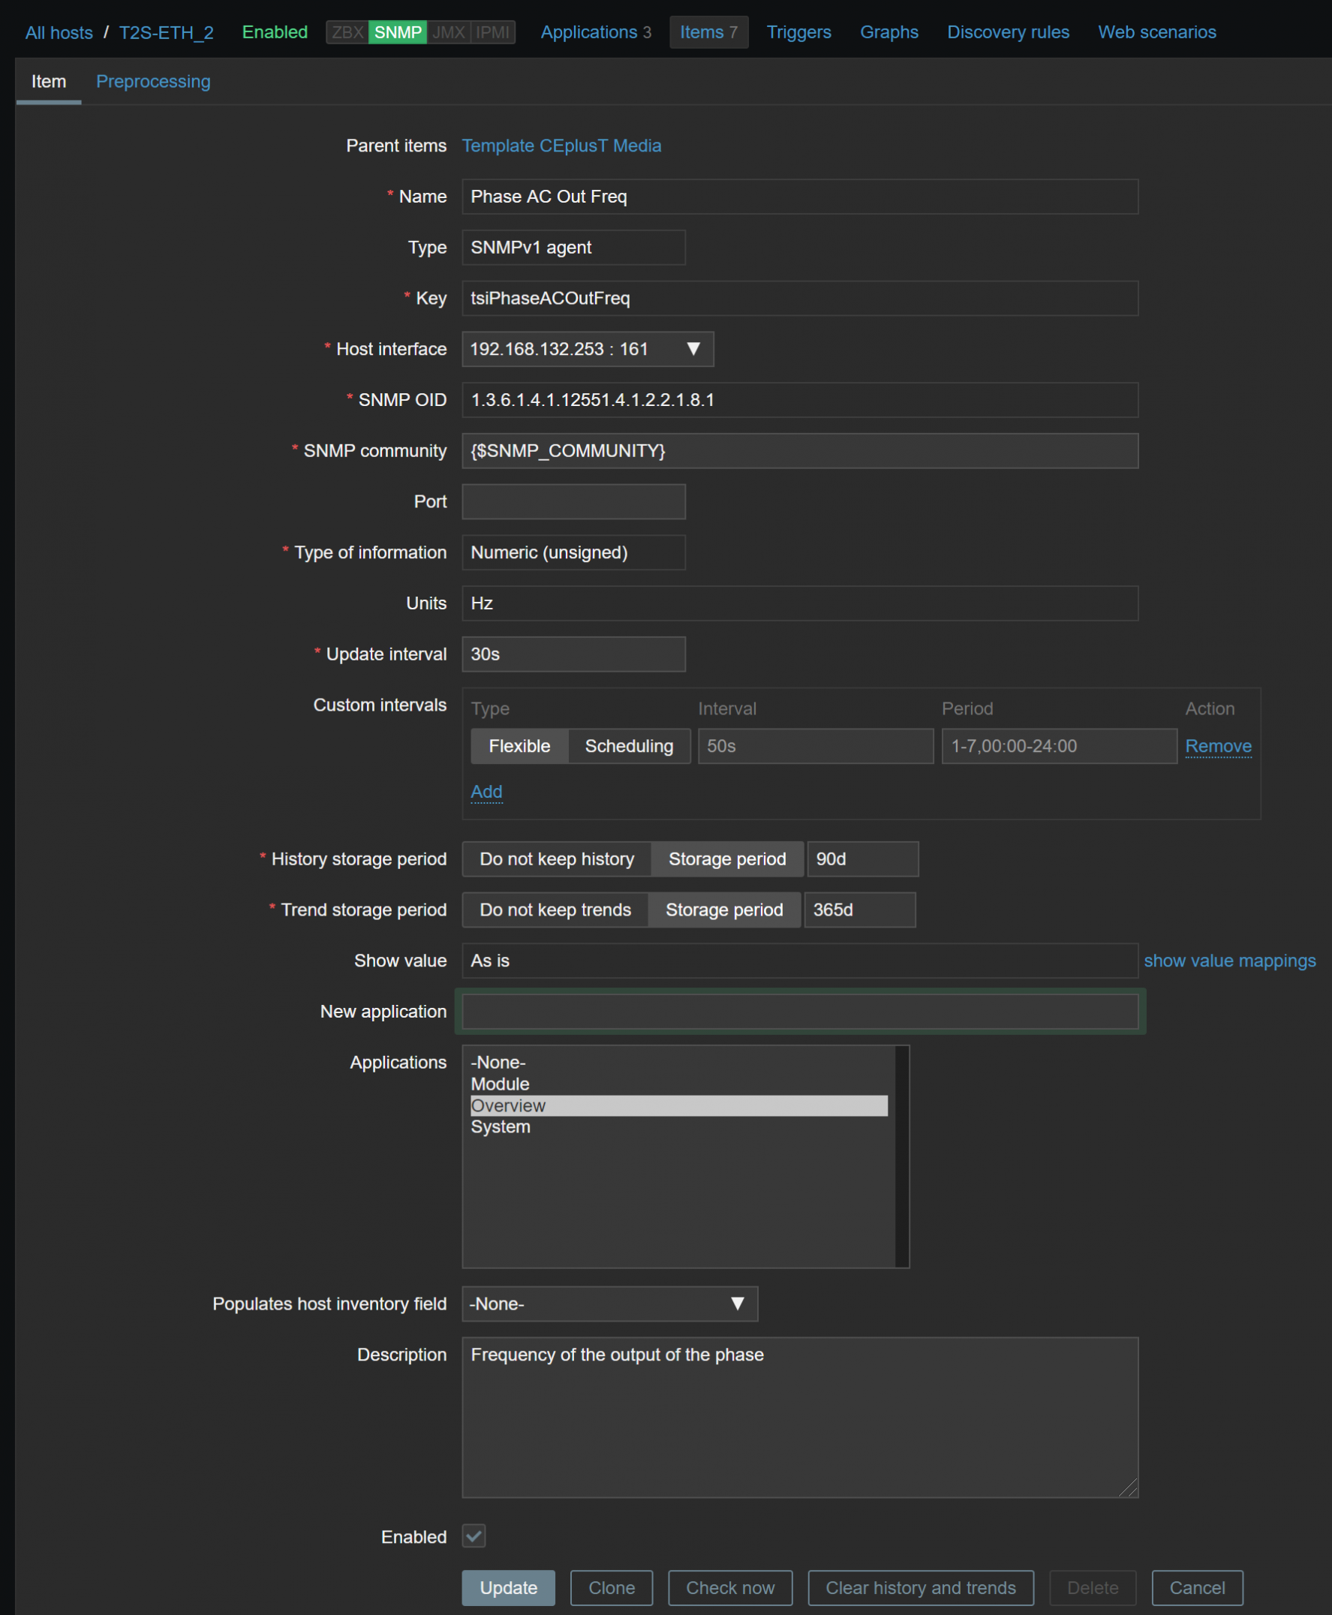Image resolution: width=1332 pixels, height=1615 pixels.
Task: Switch to the Preprocessing tab
Action: click(x=152, y=81)
